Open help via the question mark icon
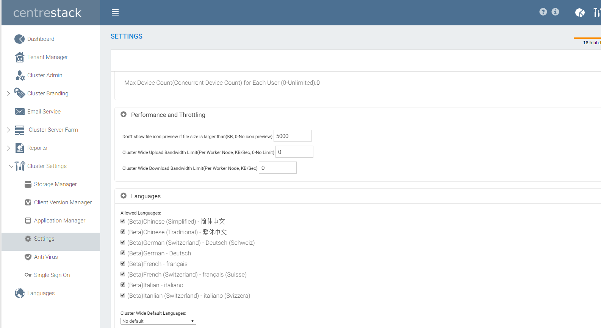 [x=543, y=12]
